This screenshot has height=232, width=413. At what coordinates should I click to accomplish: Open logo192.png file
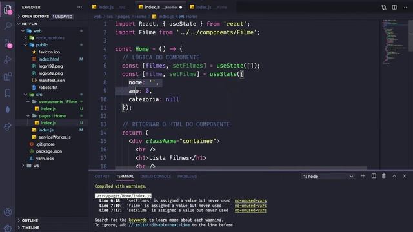tap(50, 66)
